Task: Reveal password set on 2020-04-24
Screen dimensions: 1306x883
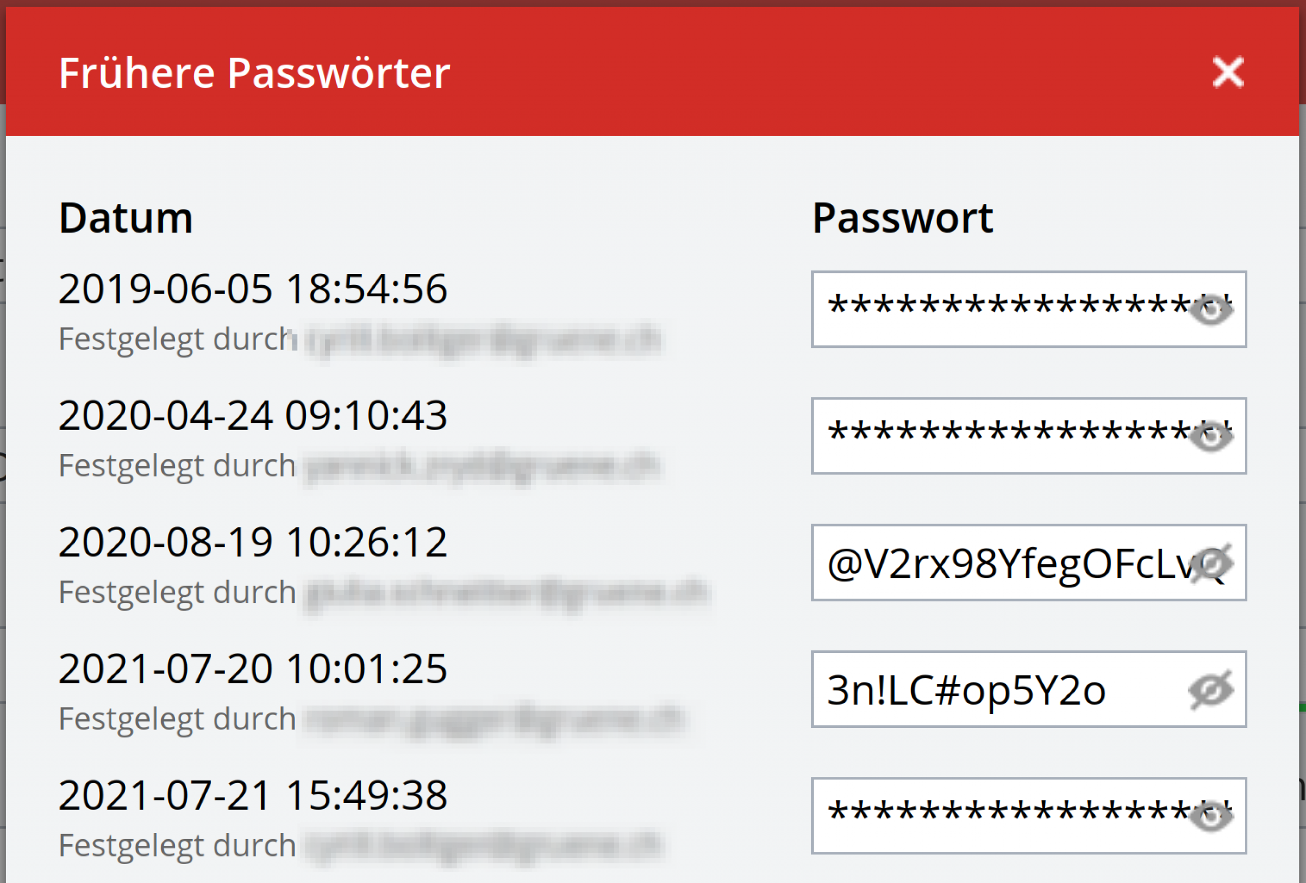Action: click(x=1211, y=436)
